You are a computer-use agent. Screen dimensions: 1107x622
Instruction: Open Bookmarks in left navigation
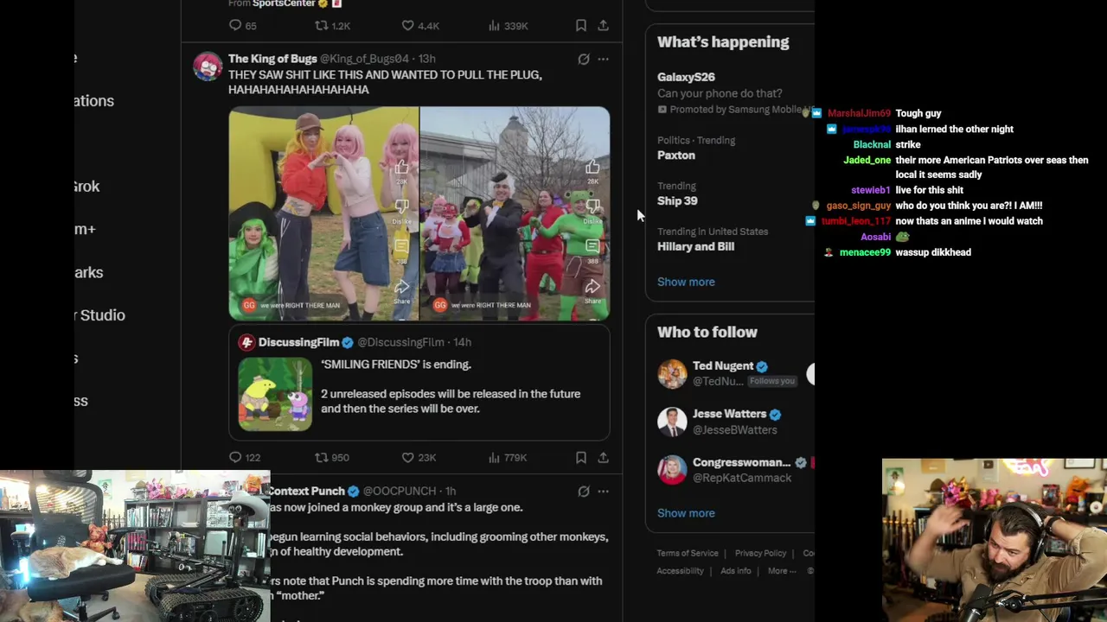pyautogui.click(x=88, y=272)
